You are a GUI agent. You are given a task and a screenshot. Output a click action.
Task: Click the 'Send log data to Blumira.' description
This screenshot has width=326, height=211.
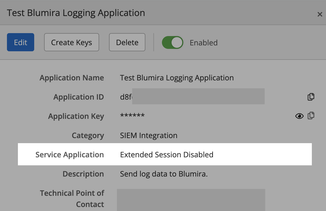pos(164,174)
